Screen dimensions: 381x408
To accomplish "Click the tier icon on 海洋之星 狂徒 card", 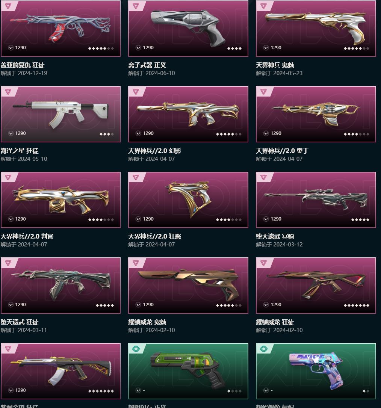I will click(x=8, y=92).
